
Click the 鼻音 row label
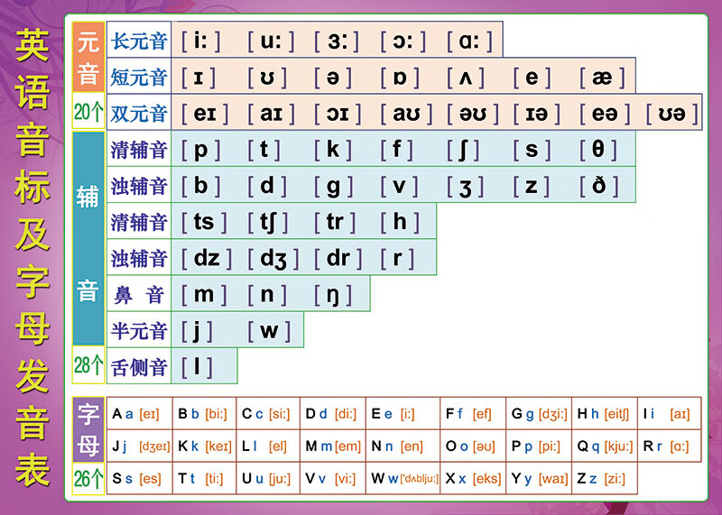[x=139, y=294]
